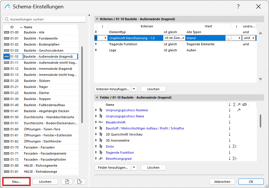
Task: Select schema 01-20 Bauteile - Stützen
Action: click(x=37, y=81)
